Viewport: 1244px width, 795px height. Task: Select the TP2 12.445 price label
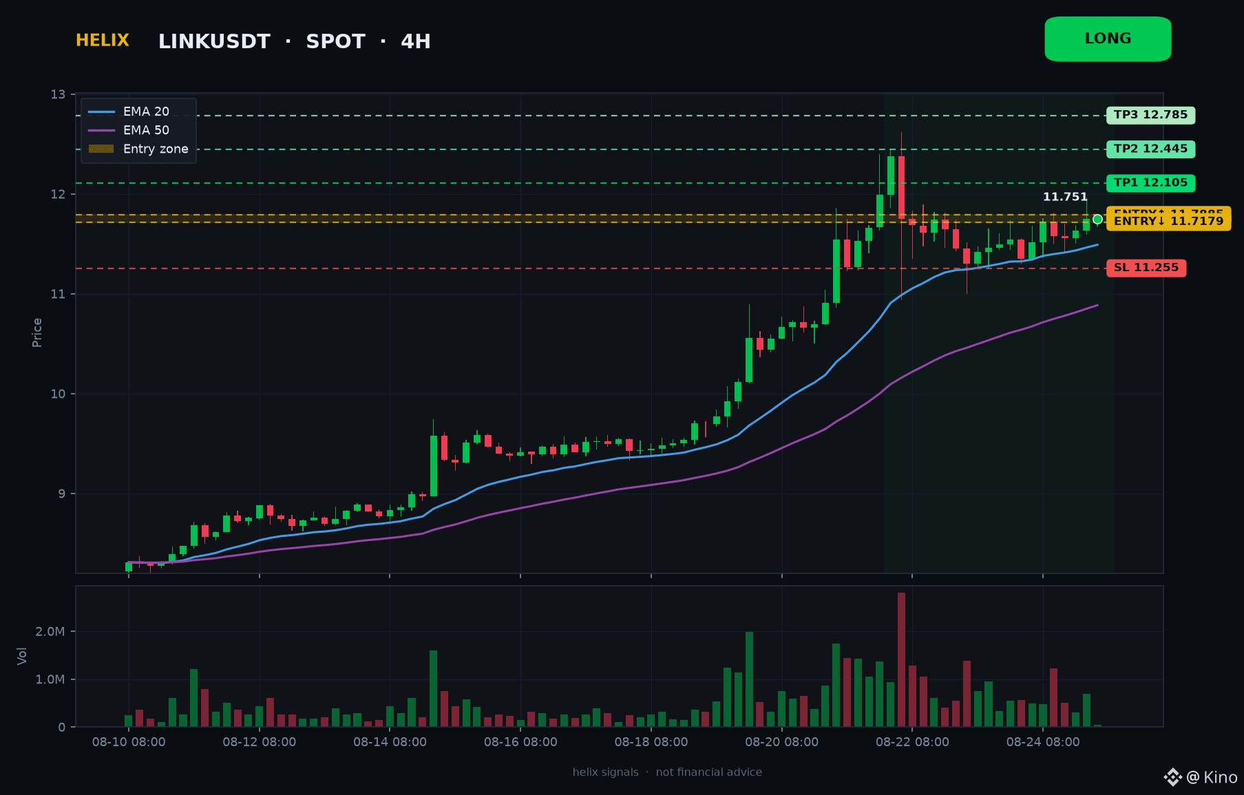point(1150,149)
